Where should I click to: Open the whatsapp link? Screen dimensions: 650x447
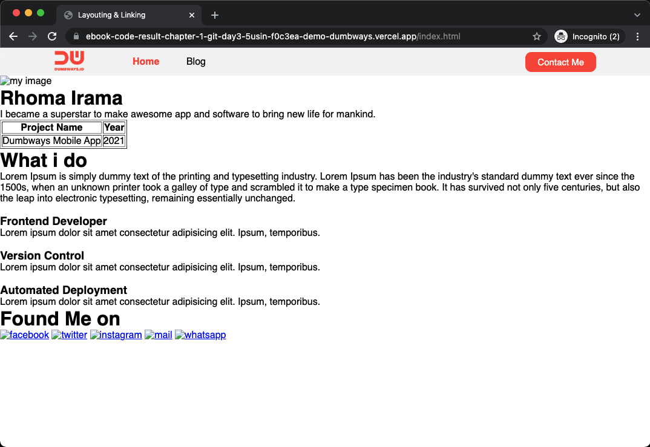[x=201, y=334]
